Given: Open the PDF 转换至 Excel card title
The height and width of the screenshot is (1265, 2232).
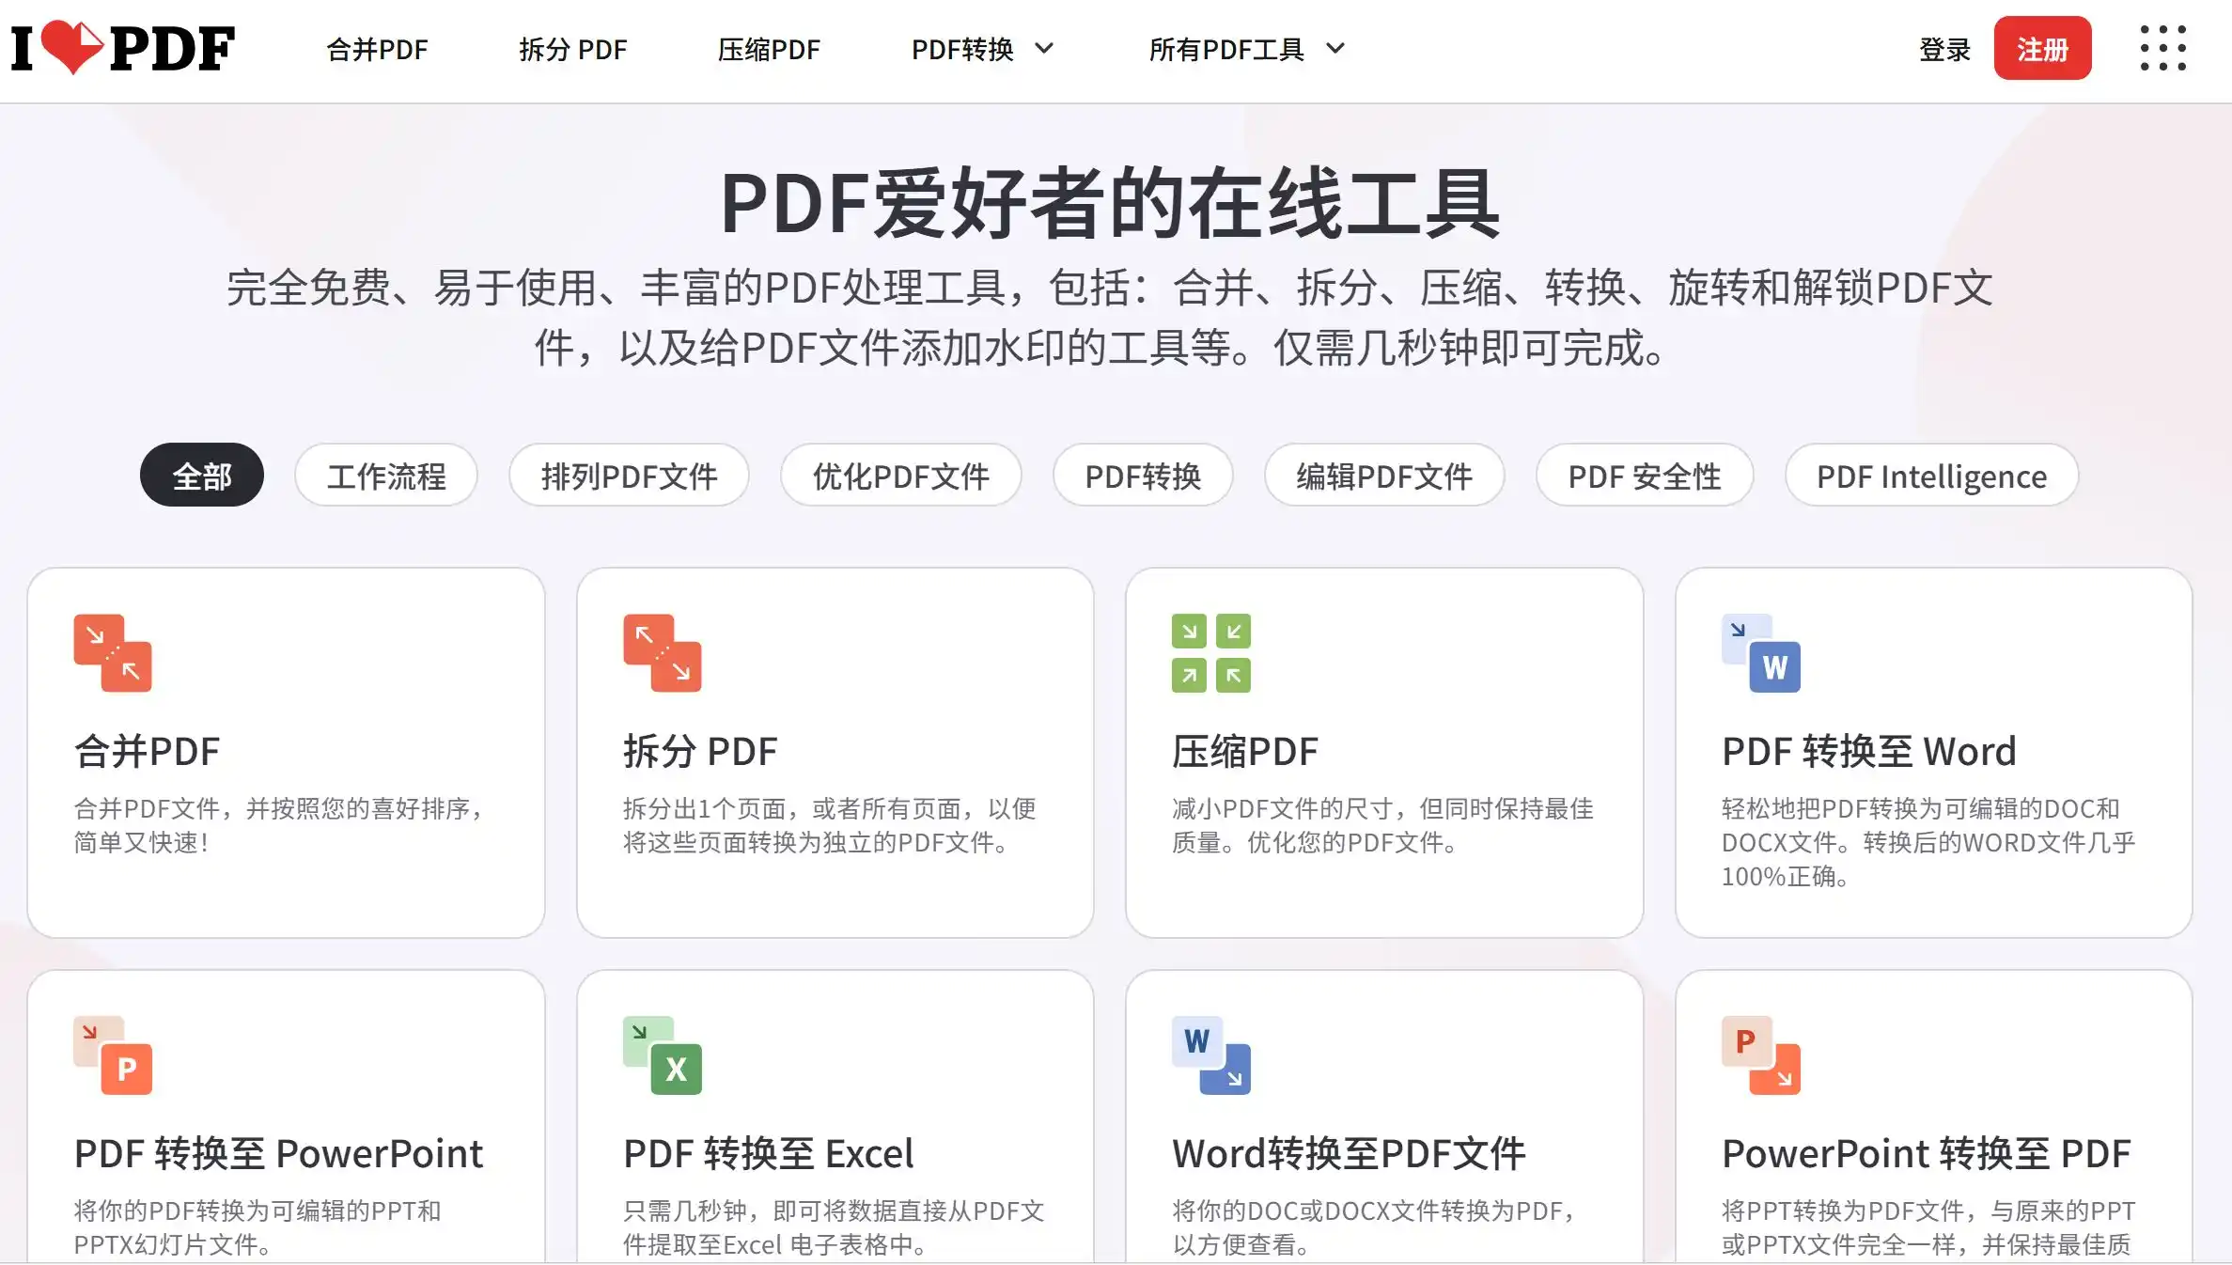Looking at the screenshot, I should (768, 1153).
